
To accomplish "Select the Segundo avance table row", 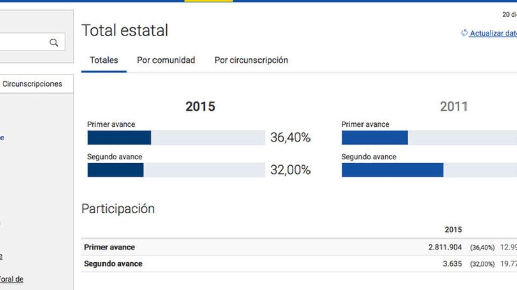I will pos(252,263).
